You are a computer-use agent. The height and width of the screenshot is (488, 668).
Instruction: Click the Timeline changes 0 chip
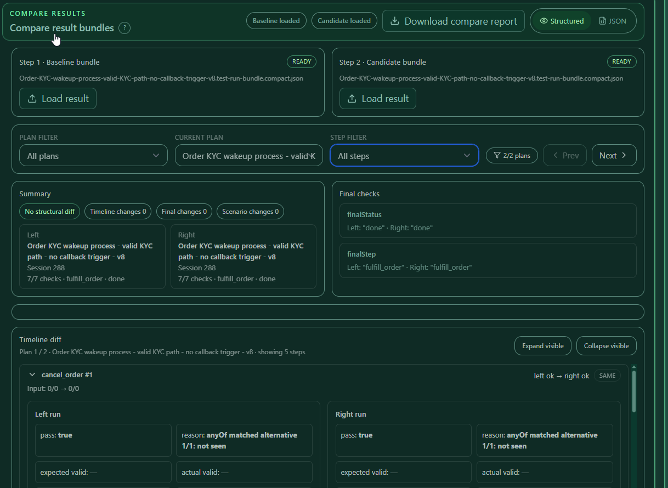118,212
